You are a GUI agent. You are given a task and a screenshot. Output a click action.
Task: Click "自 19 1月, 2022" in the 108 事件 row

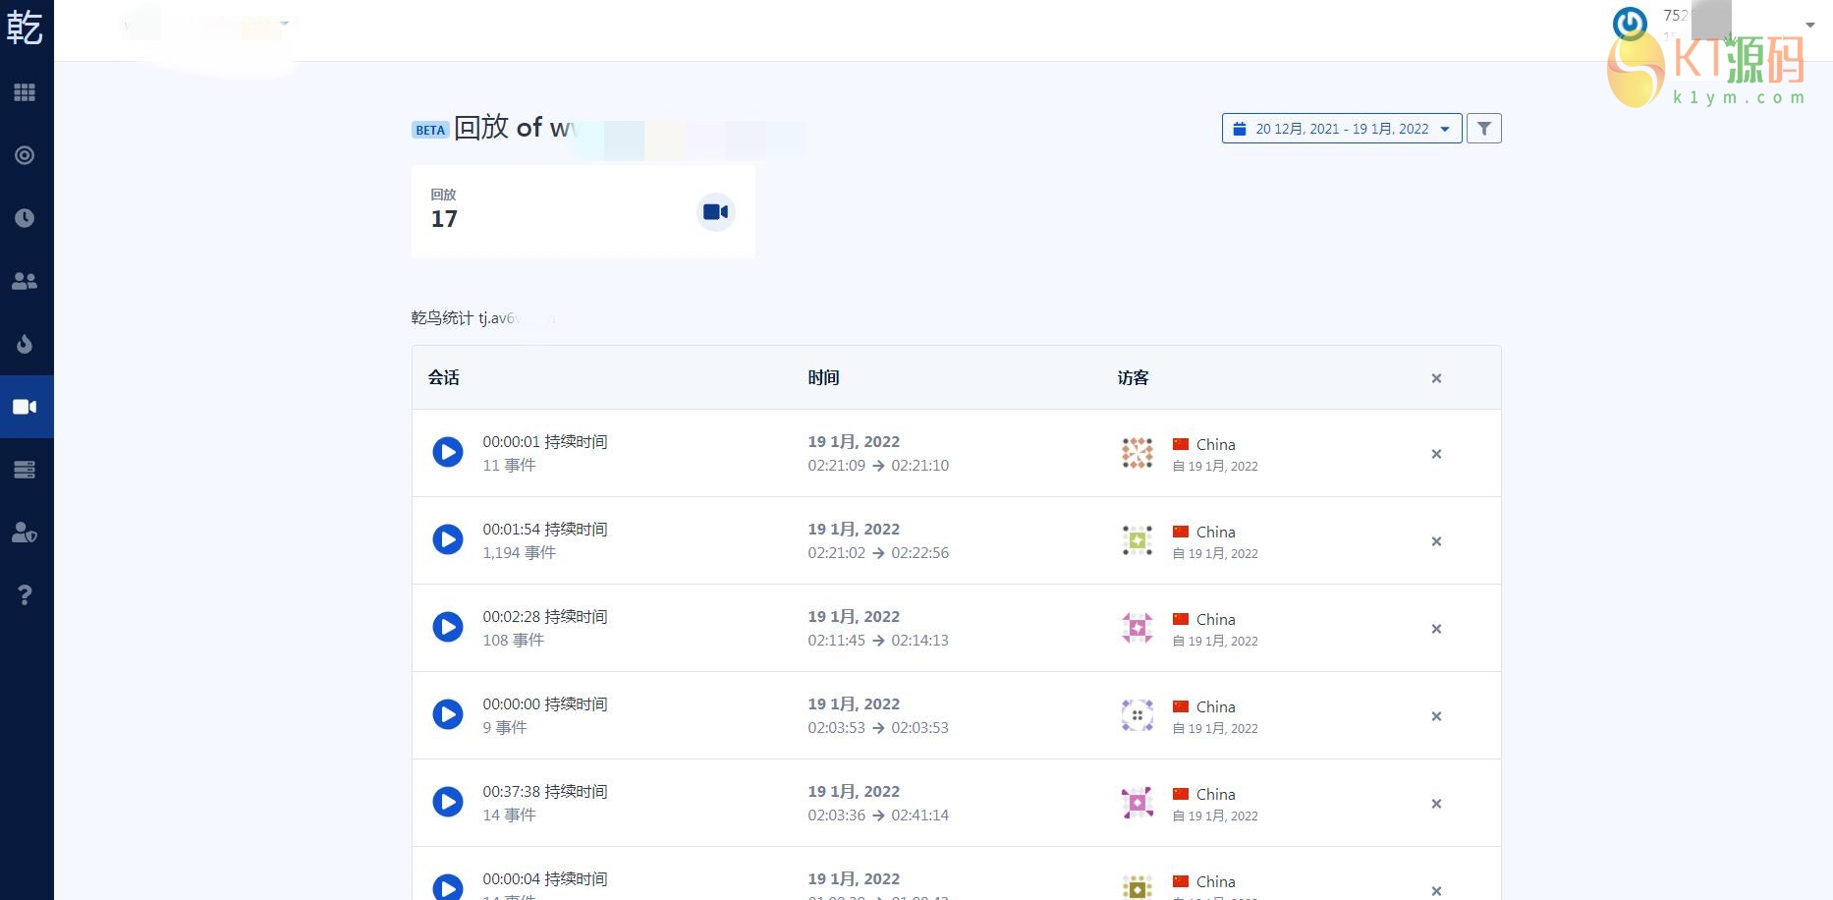1215,642
